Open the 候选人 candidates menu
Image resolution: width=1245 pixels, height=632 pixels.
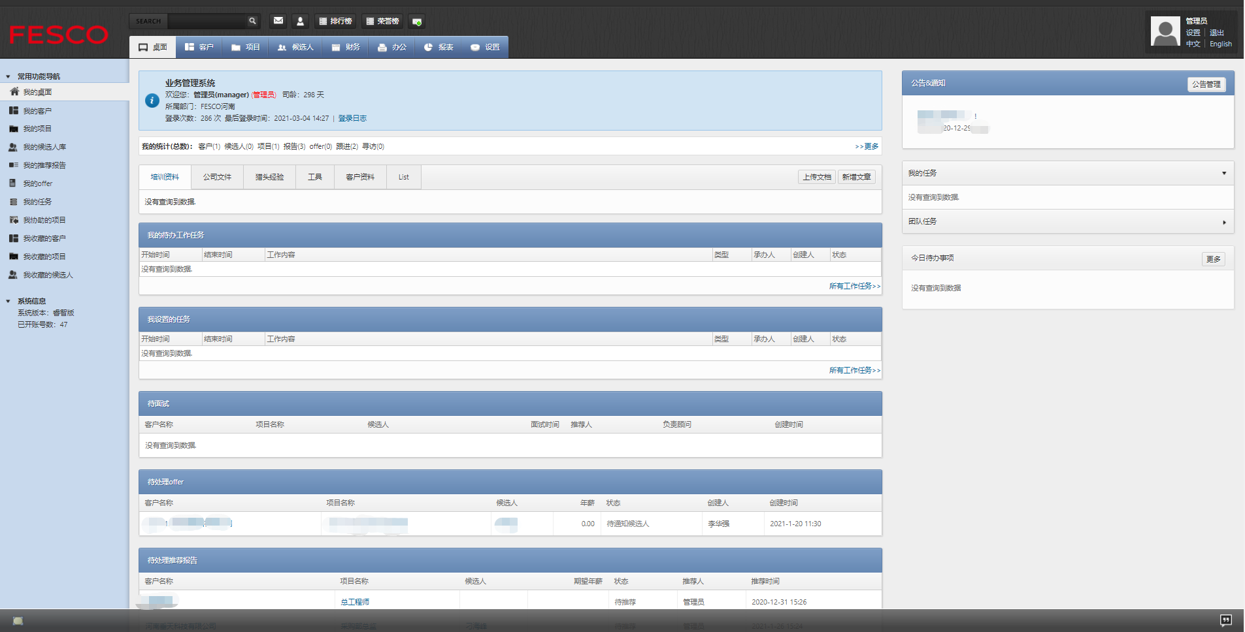(295, 47)
